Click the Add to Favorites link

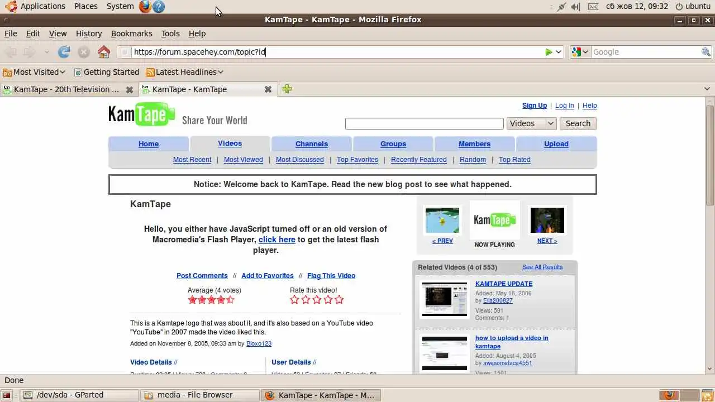[268, 276]
